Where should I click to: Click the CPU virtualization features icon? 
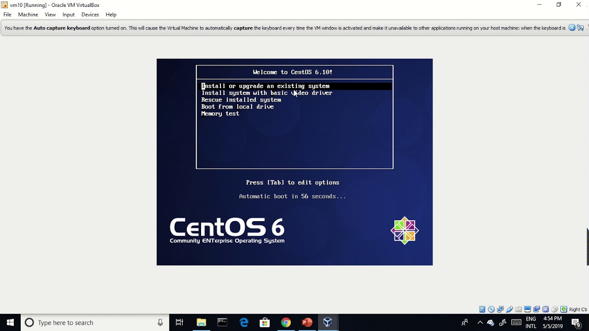(x=546, y=309)
